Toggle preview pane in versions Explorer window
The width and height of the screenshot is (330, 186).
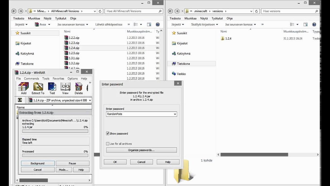click(x=306, y=25)
